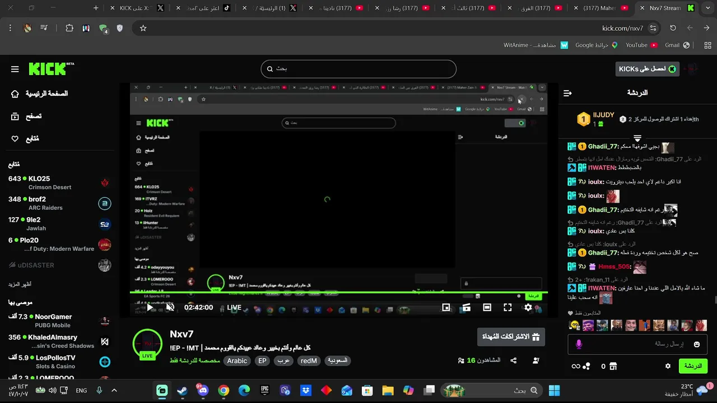Viewport: 717px width, 403px height.
Task: Open the Kick hamburger menu
Action: [x=15, y=69]
